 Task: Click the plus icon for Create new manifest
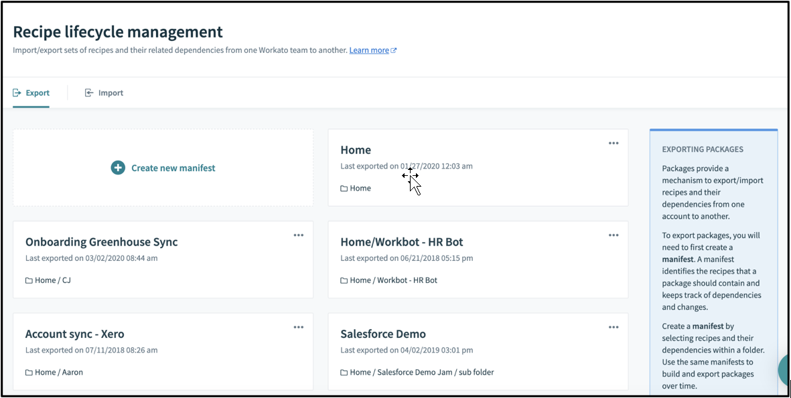click(x=118, y=168)
